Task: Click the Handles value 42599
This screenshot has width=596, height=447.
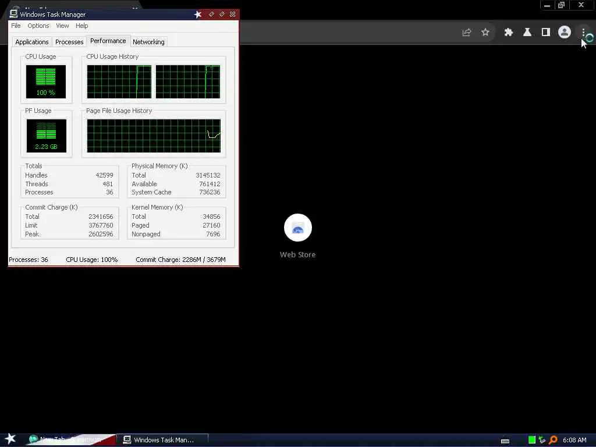Action: (x=104, y=175)
